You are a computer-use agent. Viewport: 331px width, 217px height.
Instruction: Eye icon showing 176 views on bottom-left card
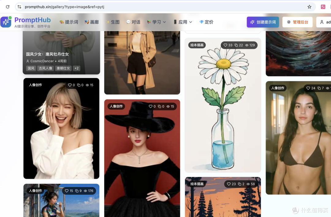pos(86,191)
